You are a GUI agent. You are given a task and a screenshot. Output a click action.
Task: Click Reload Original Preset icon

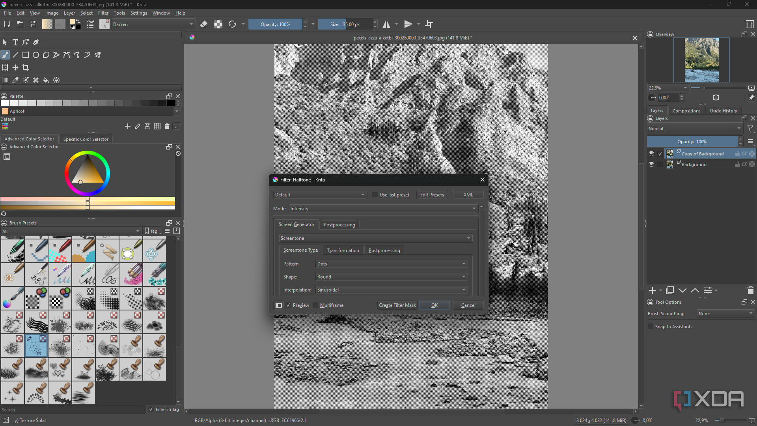232,24
